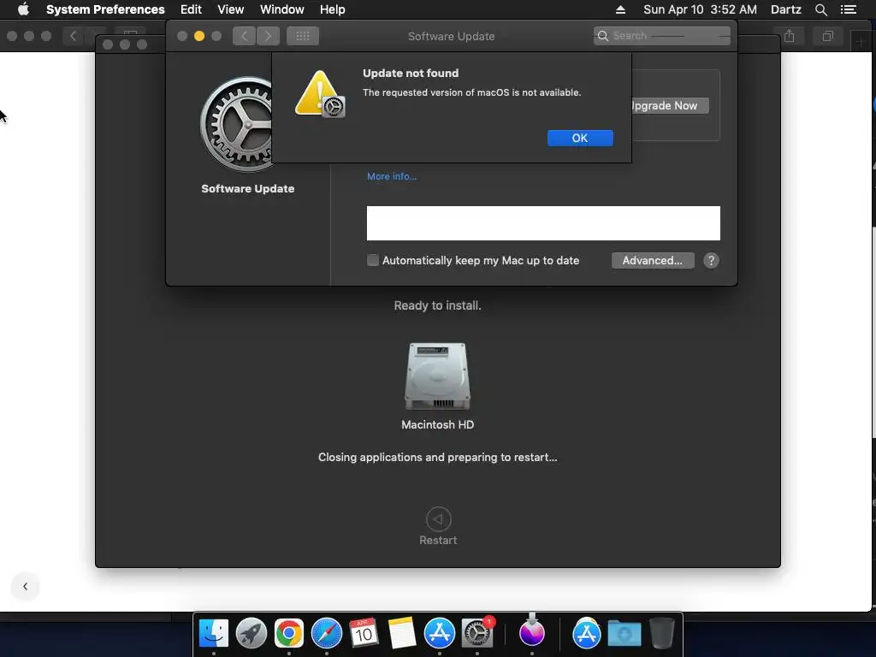Open the View menu
This screenshot has height=657, width=876.
pyautogui.click(x=231, y=9)
